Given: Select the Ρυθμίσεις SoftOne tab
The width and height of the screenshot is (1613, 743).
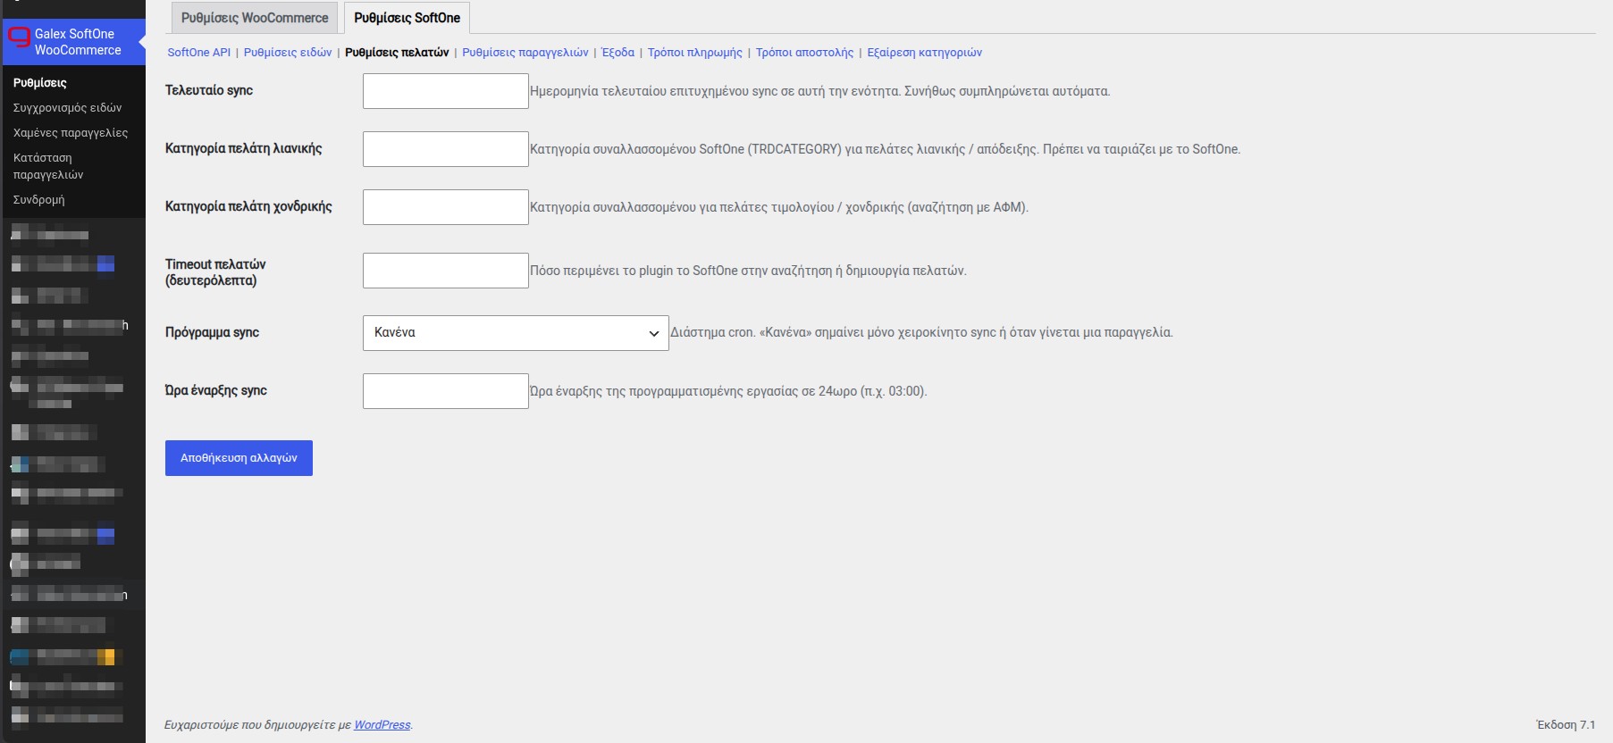Looking at the screenshot, I should pyautogui.click(x=407, y=18).
